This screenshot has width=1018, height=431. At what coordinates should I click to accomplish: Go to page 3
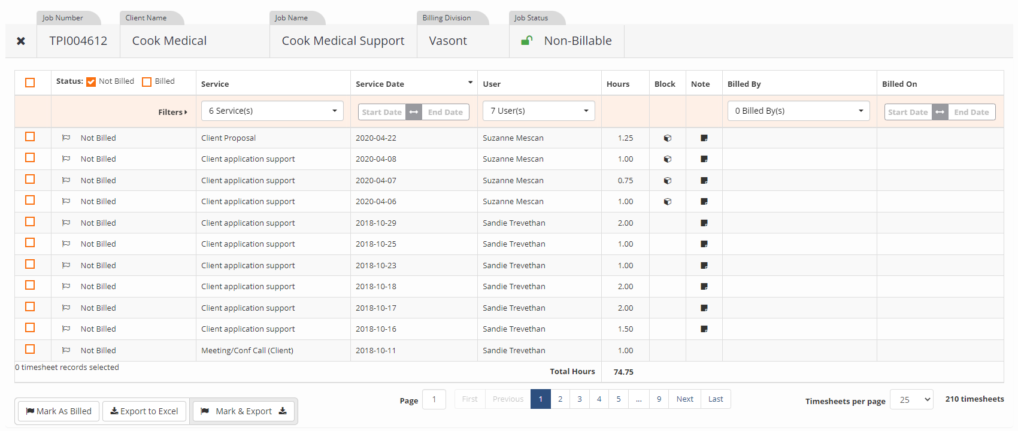point(580,399)
